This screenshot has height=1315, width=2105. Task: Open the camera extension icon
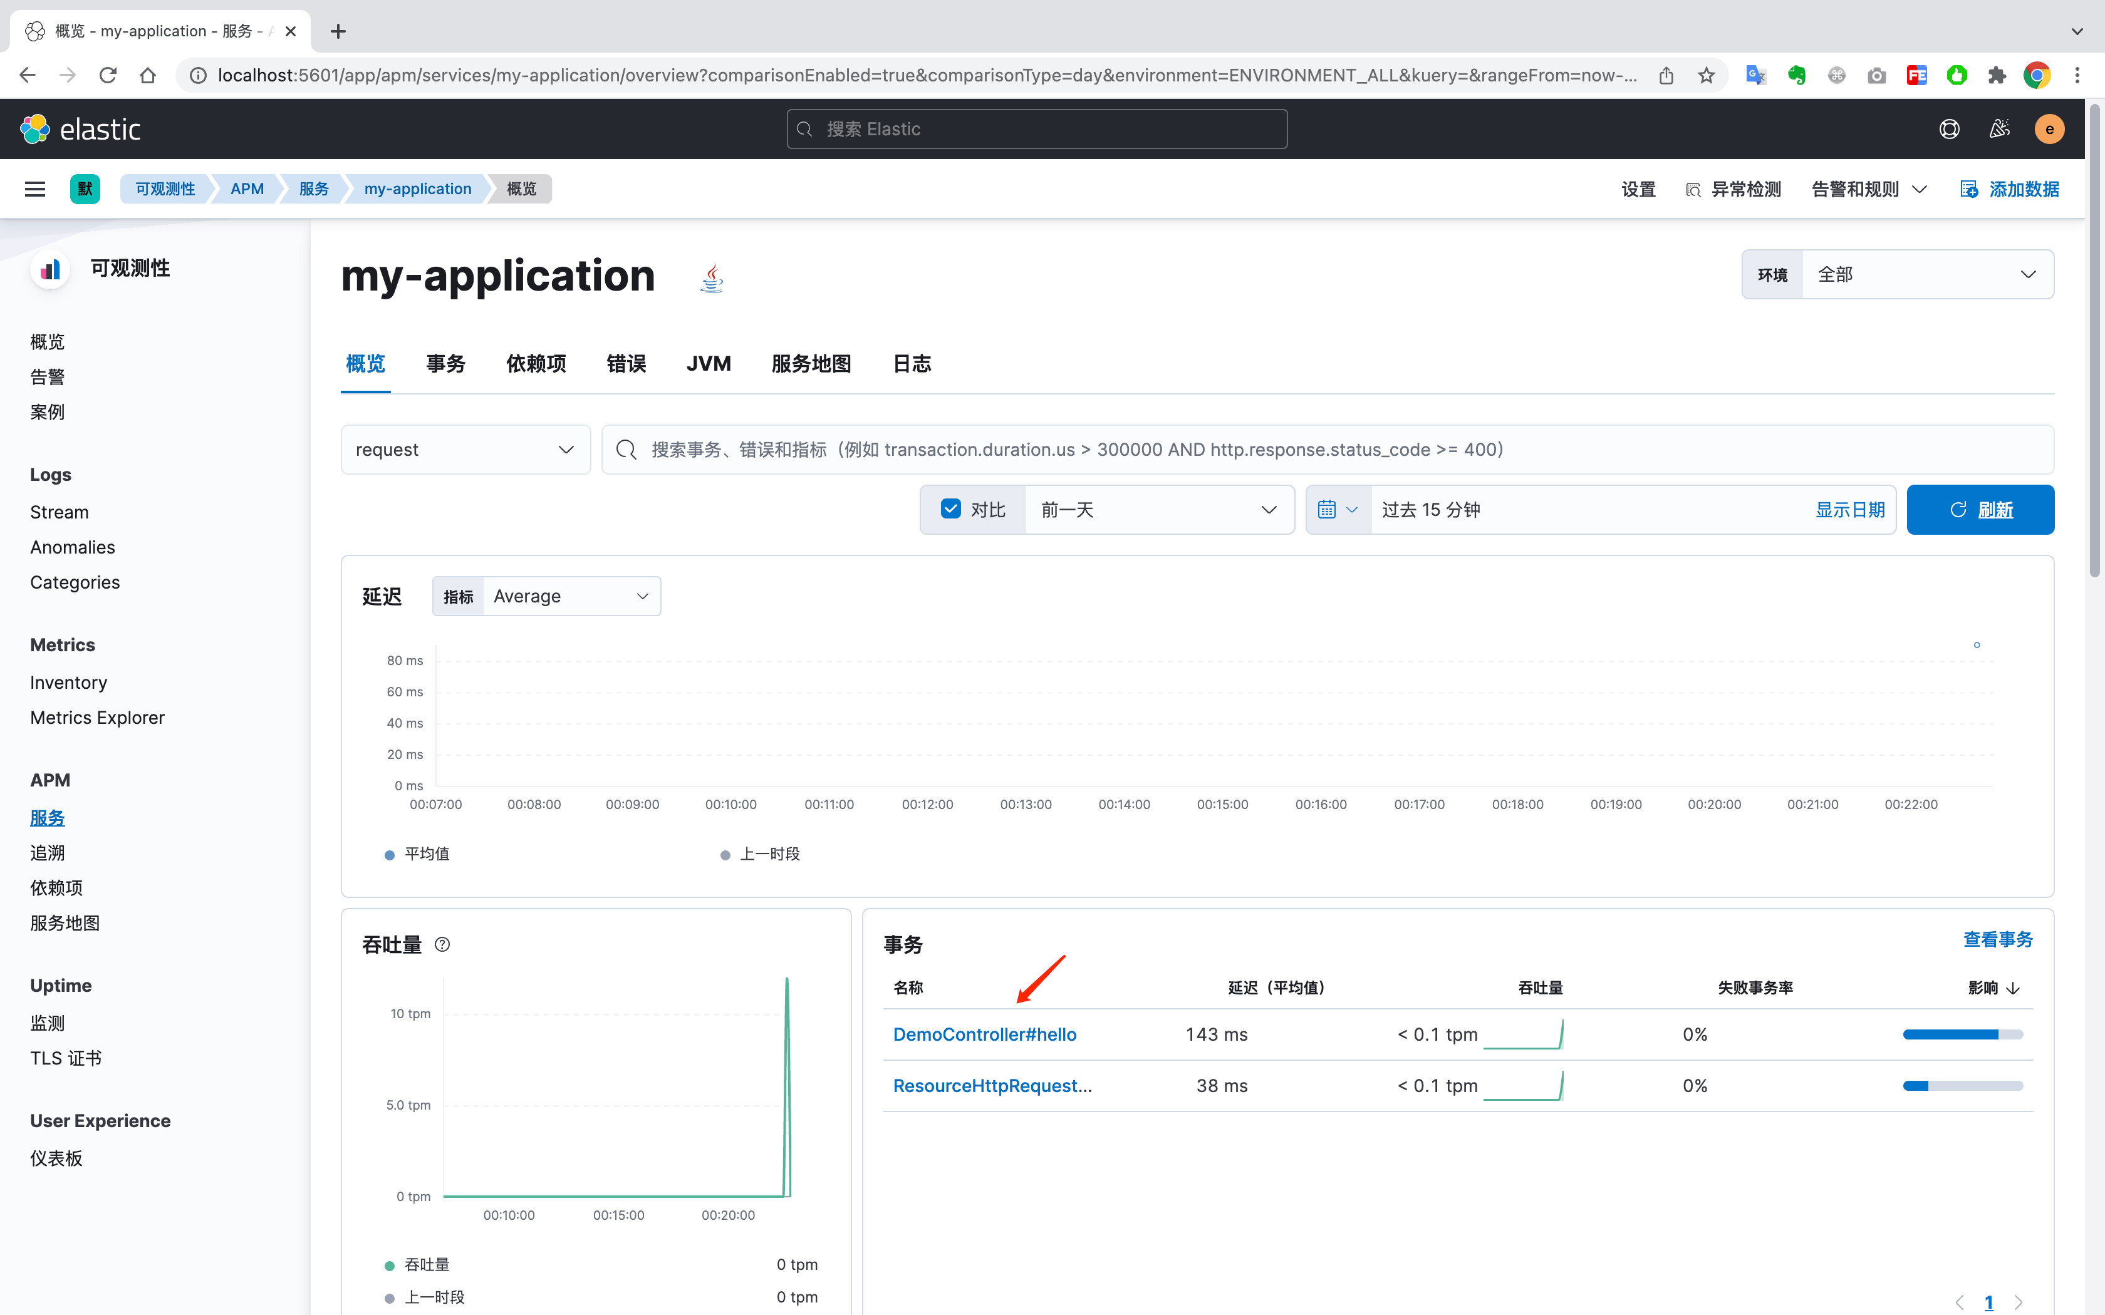[x=1876, y=76]
